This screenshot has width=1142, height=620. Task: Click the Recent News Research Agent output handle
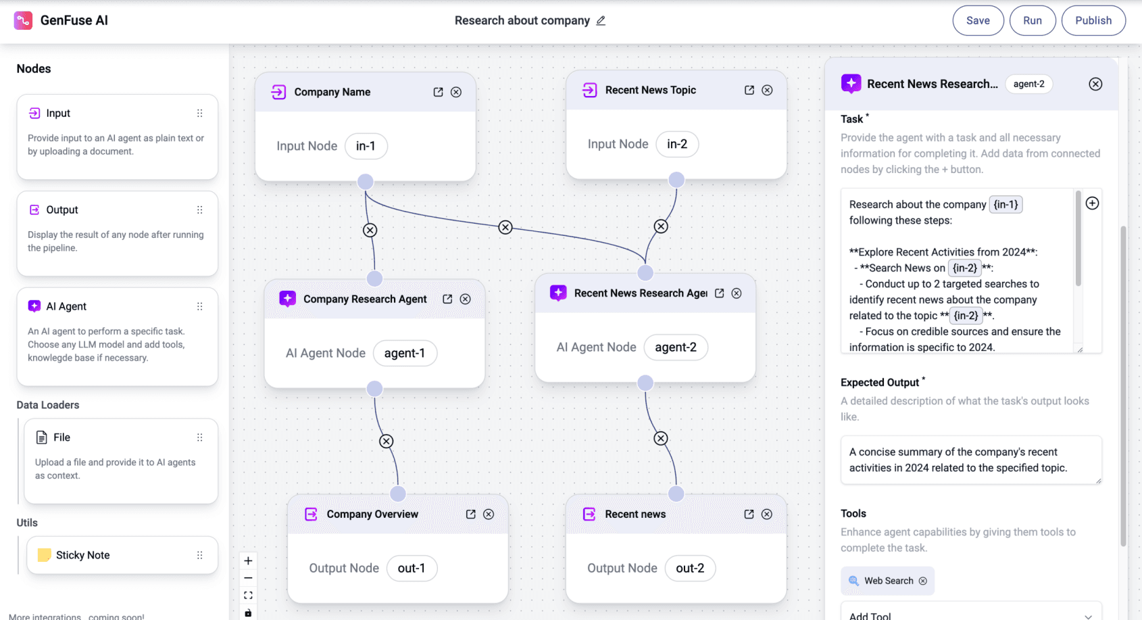click(645, 383)
